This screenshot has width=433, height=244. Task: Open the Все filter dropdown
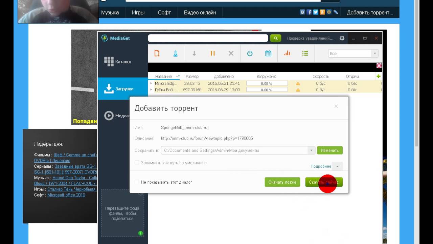point(353,54)
